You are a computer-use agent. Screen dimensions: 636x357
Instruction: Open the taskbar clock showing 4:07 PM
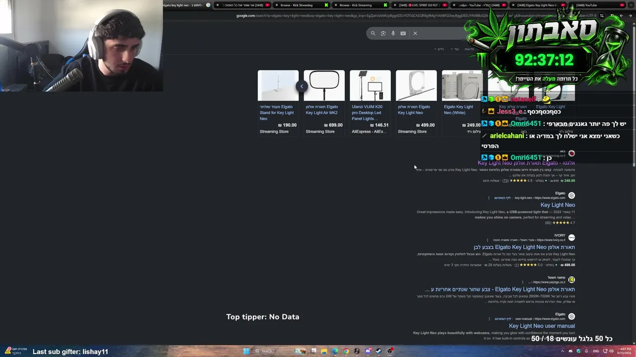[624, 351]
